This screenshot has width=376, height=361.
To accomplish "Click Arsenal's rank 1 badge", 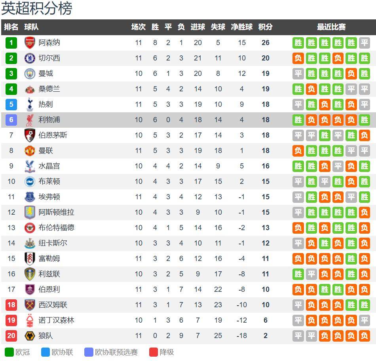I will coord(11,43).
